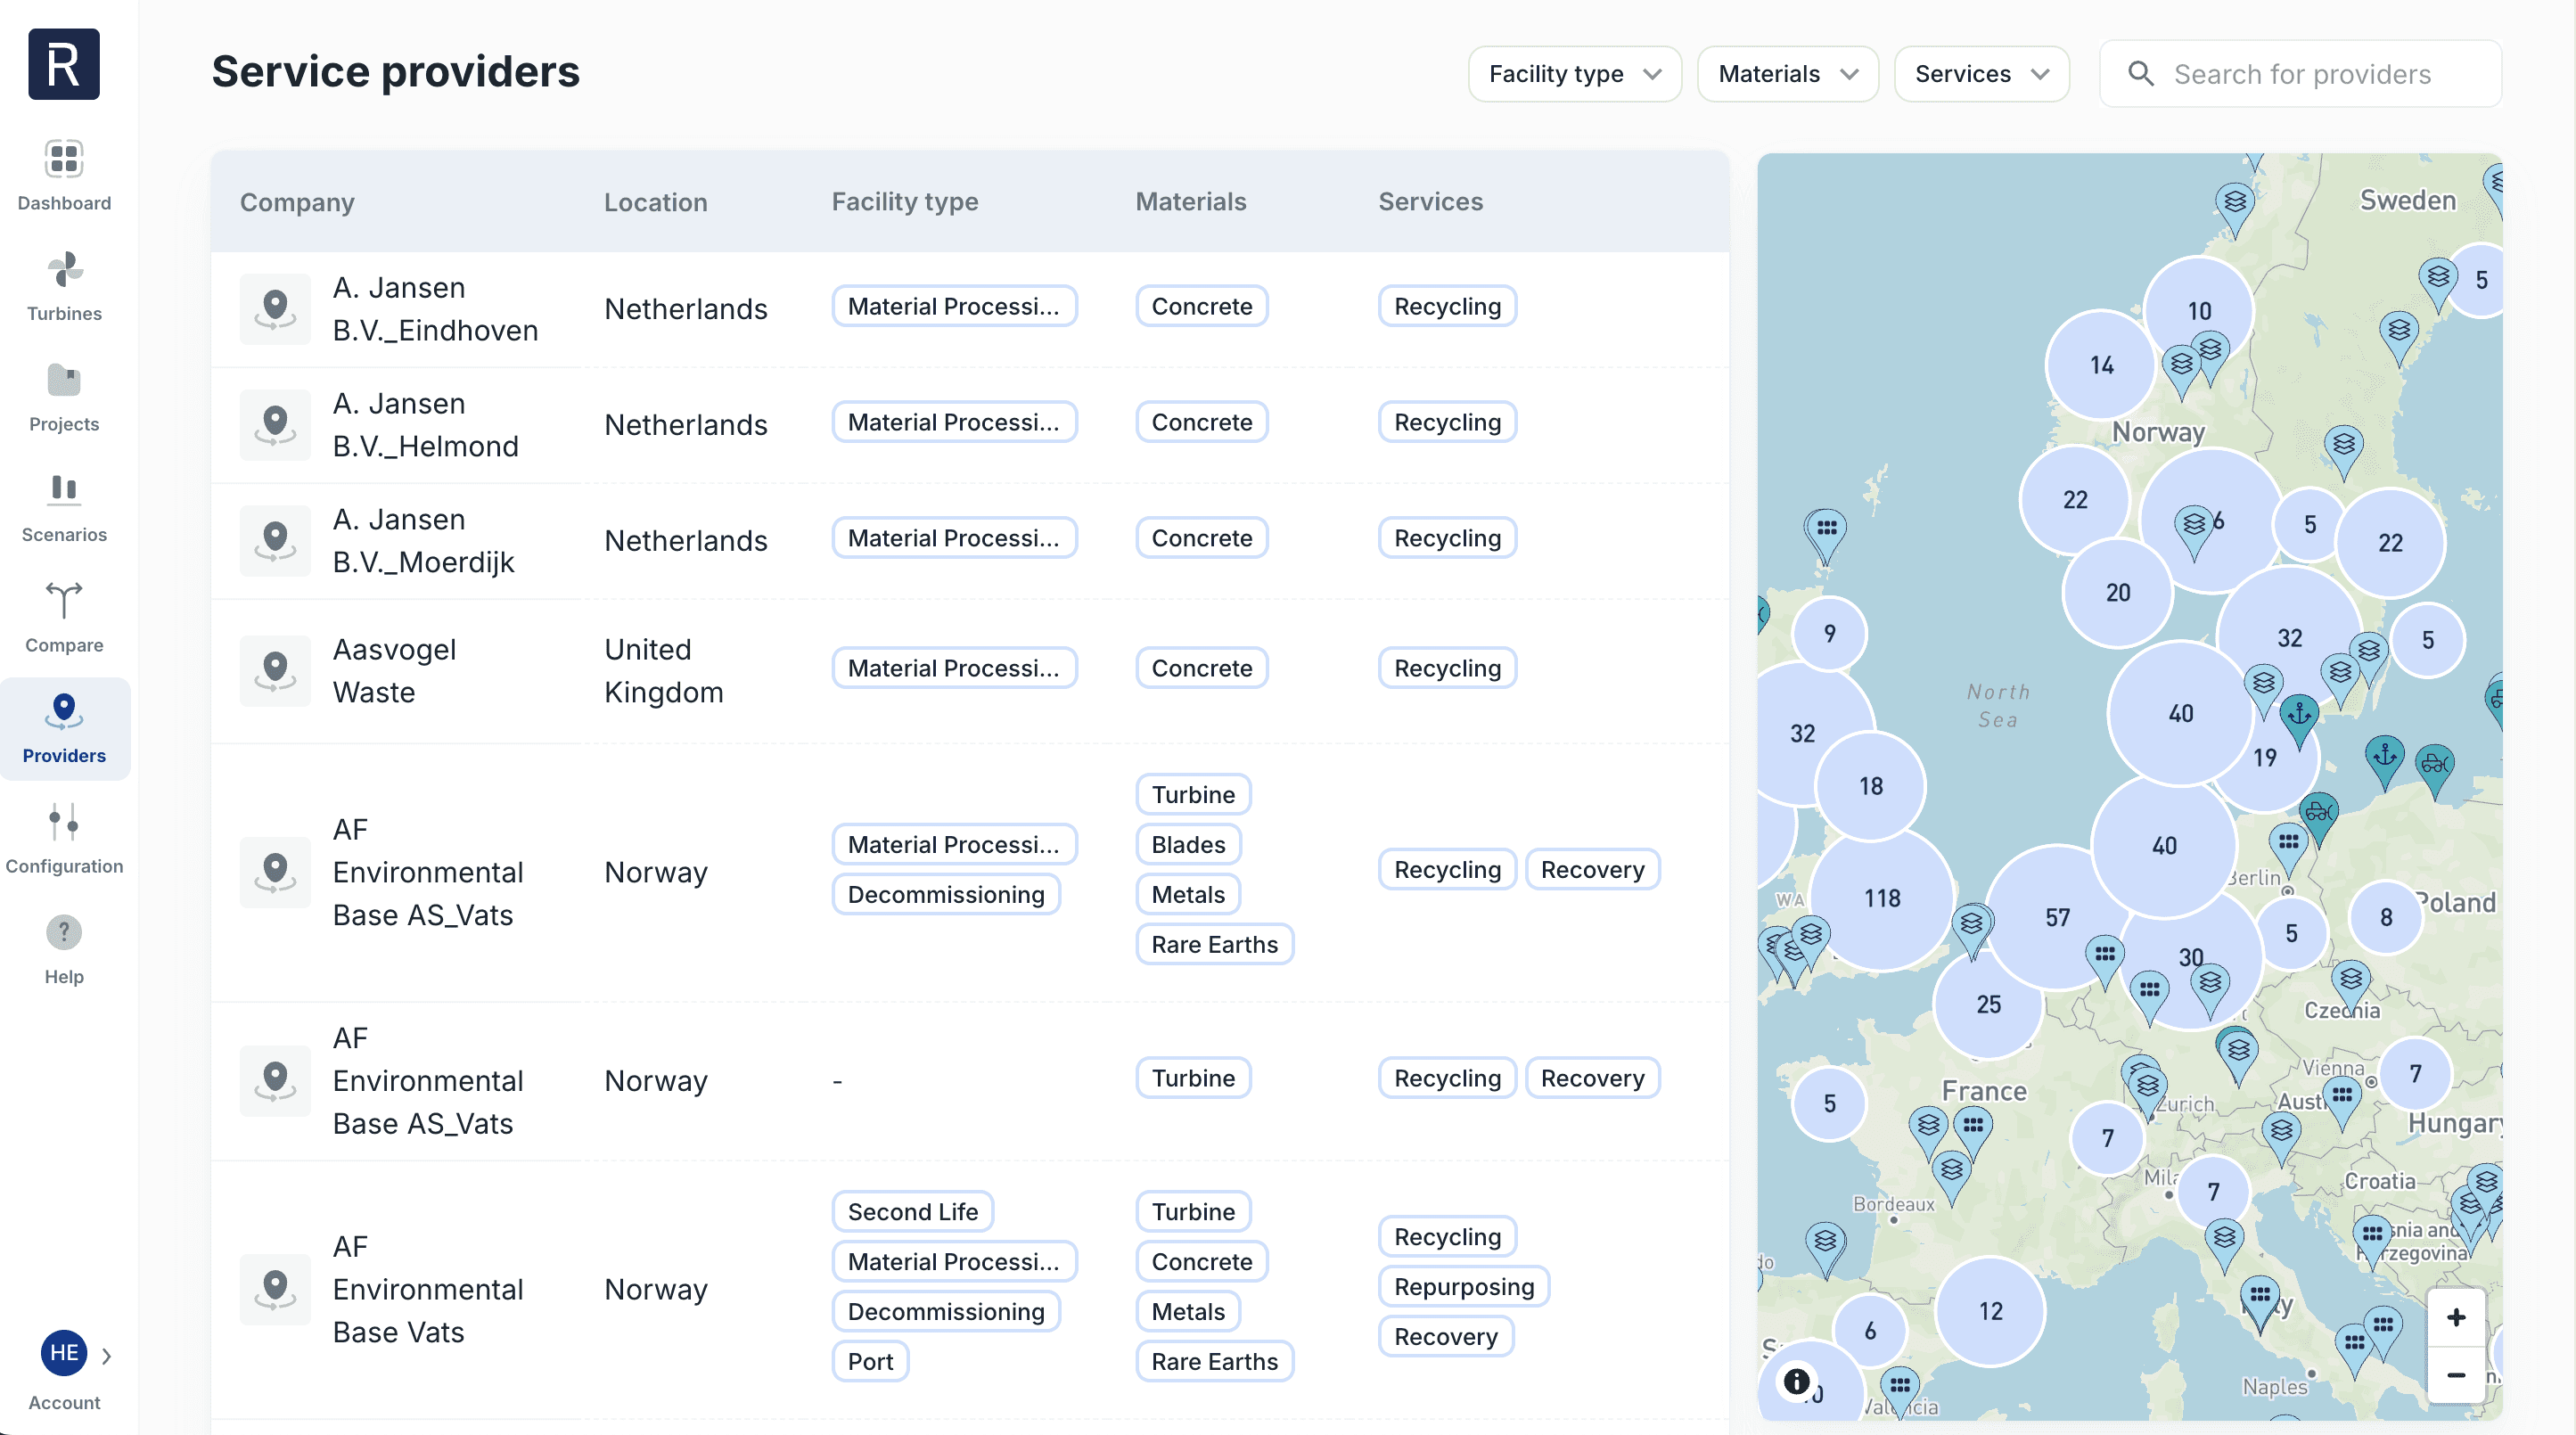Open the Services filter dropdown
Image resolution: width=2576 pixels, height=1435 pixels.
(x=1981, y=74)
